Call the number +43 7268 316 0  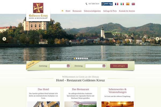coord(94,4)
